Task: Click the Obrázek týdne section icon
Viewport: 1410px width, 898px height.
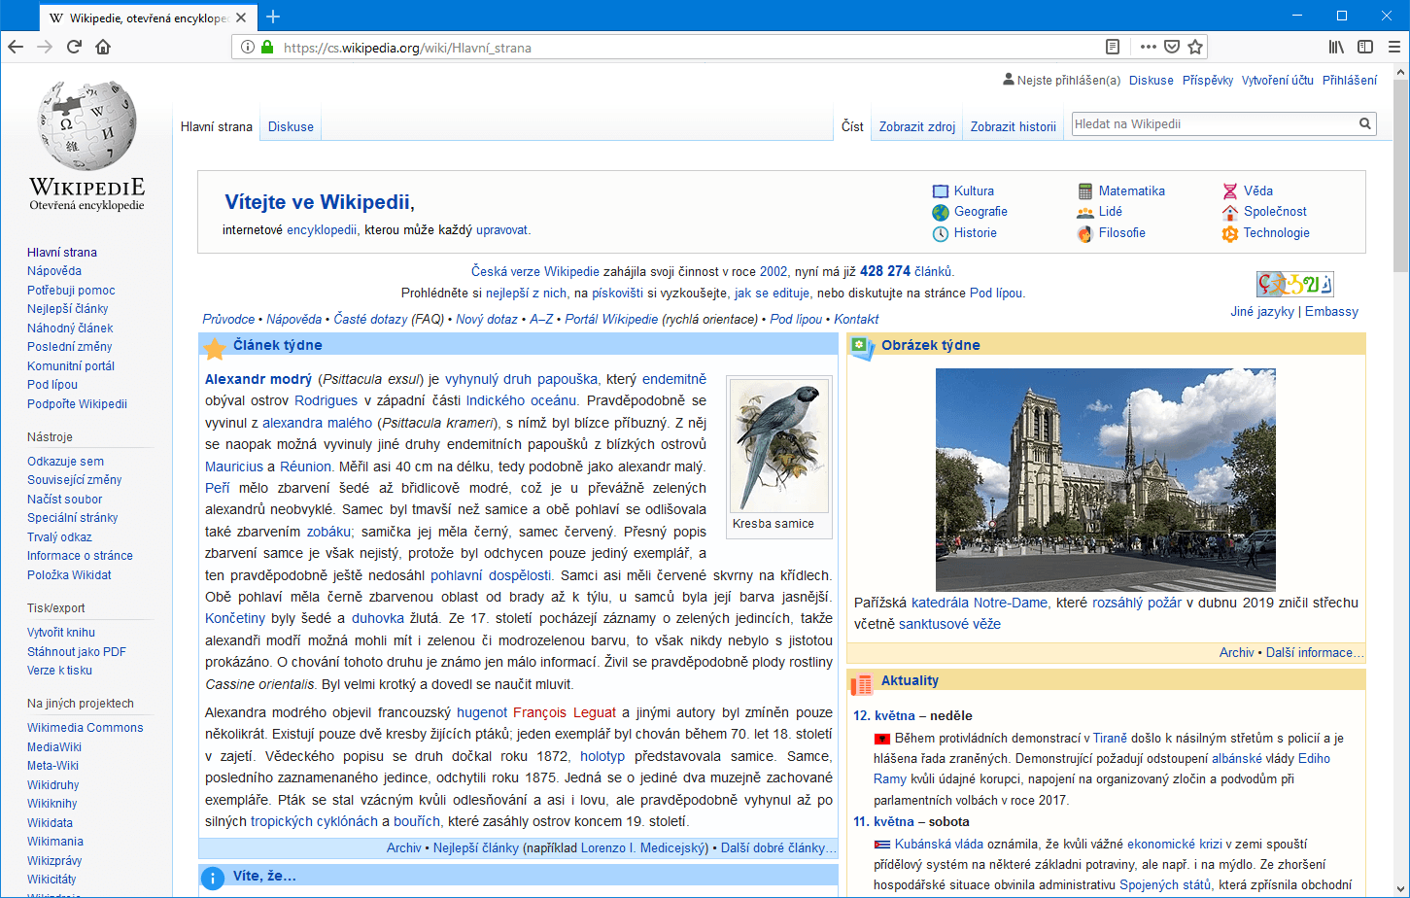Action: point(862,347)
